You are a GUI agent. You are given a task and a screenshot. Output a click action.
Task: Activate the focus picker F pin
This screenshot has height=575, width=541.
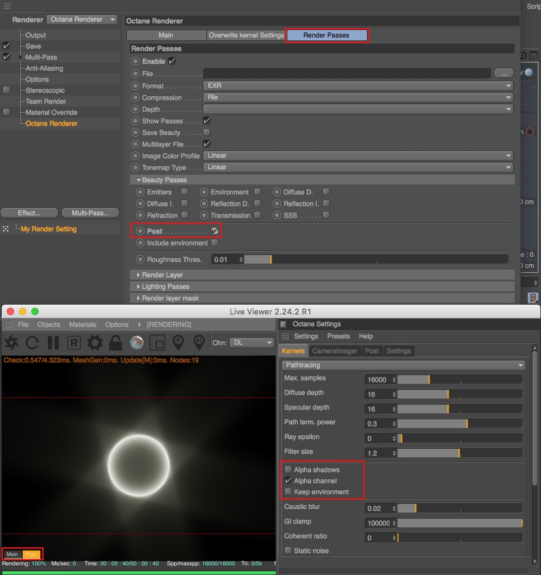(178, 342)
